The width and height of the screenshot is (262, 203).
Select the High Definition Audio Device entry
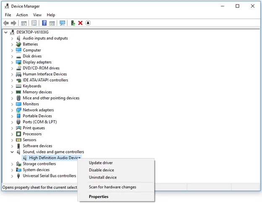(55, 158)
